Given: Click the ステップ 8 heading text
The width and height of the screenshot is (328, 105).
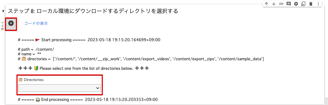Looking at the screenshot, I should click(x=93, y=11).
